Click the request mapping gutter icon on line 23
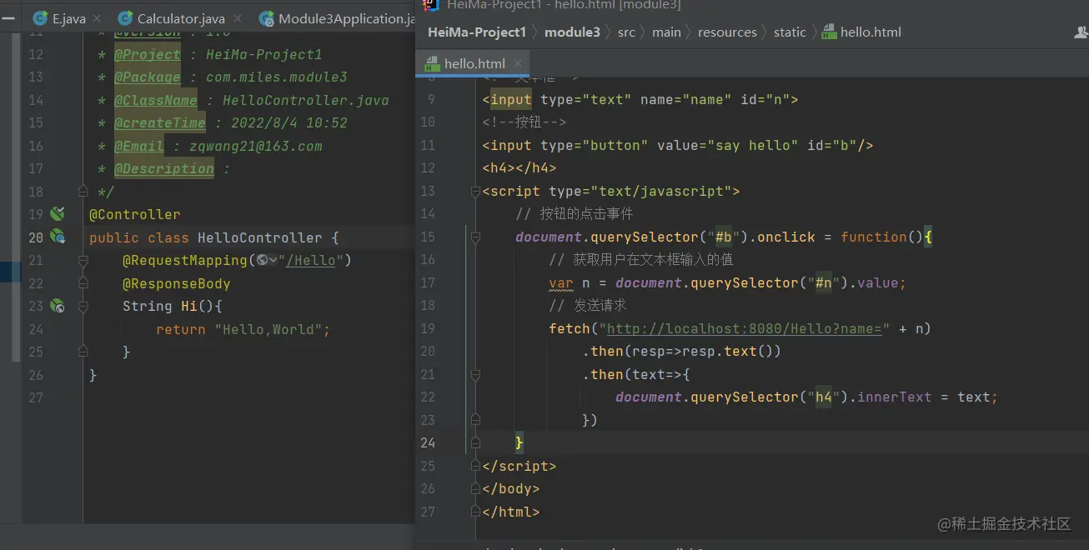 tap(57, 306)
